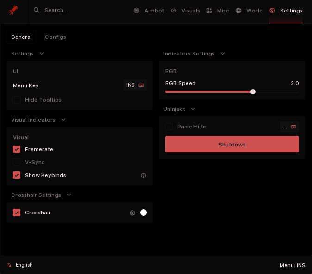Click the "Visual Indicators" section title

point(33,120)
